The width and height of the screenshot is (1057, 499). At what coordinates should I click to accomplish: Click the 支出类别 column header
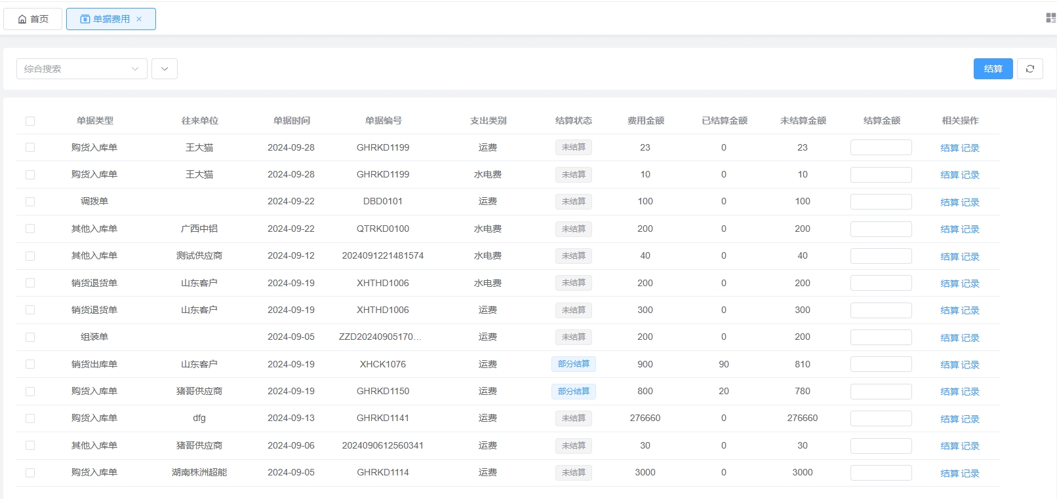tap(489, 120)
